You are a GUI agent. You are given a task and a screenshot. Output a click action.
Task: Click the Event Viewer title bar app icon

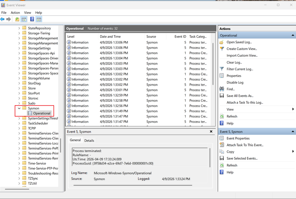3,5
